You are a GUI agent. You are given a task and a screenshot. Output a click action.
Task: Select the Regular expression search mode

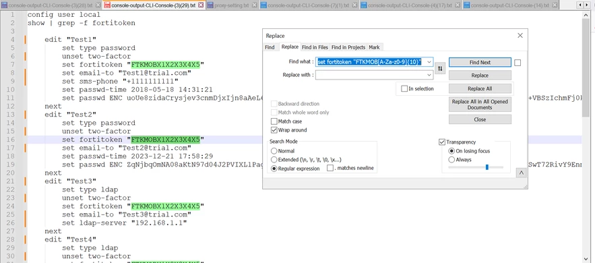click(x=274, y=169)
